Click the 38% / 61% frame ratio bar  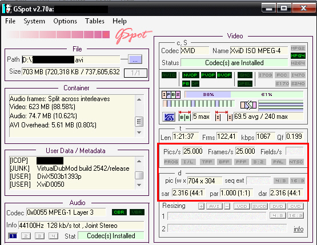coord(244,94)
